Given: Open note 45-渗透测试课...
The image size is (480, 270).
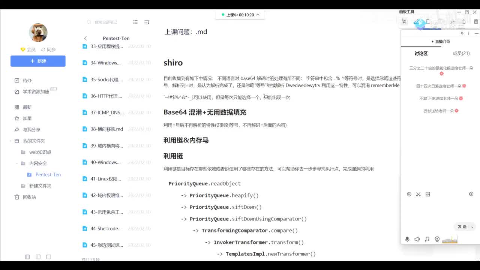Looking at the screenshot, I should (x=116, y=245).
